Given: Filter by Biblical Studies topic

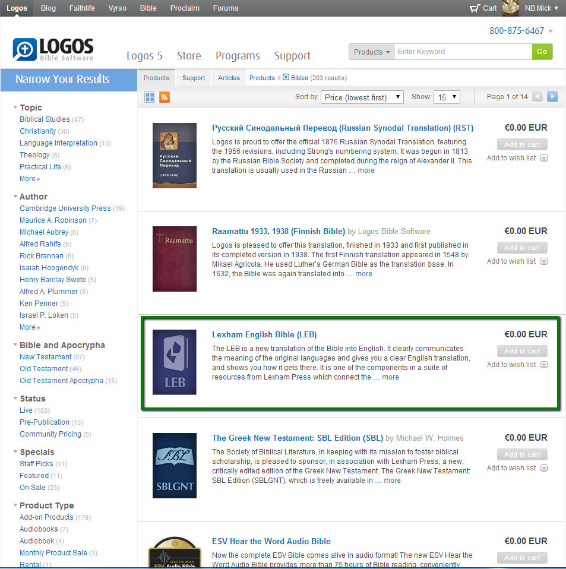Looking at the screenshot, I should point(45,119).
